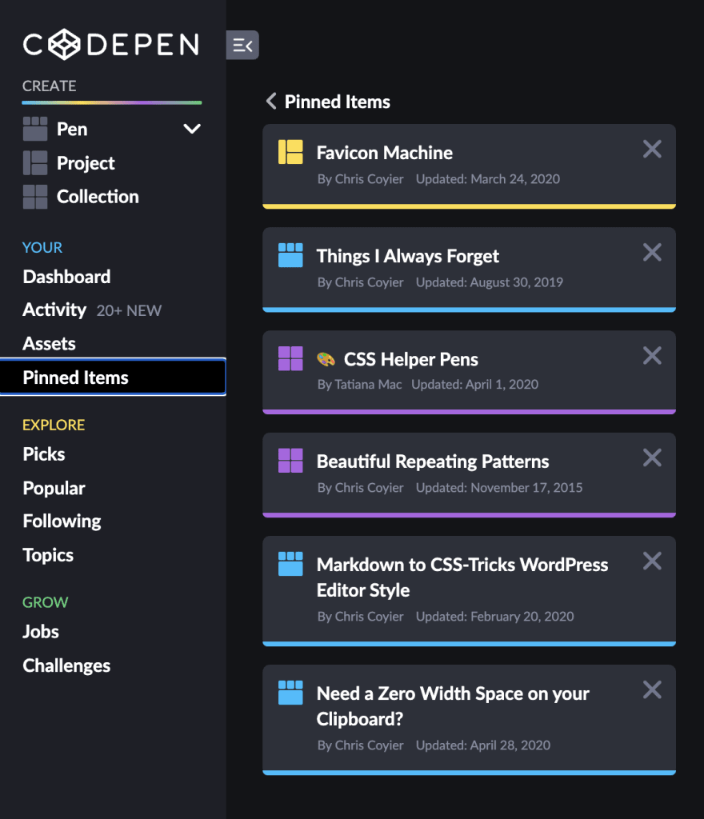Switch to the Dashboard section
The width and height of the screenshot is (704, 819).
tap(66, 277)
